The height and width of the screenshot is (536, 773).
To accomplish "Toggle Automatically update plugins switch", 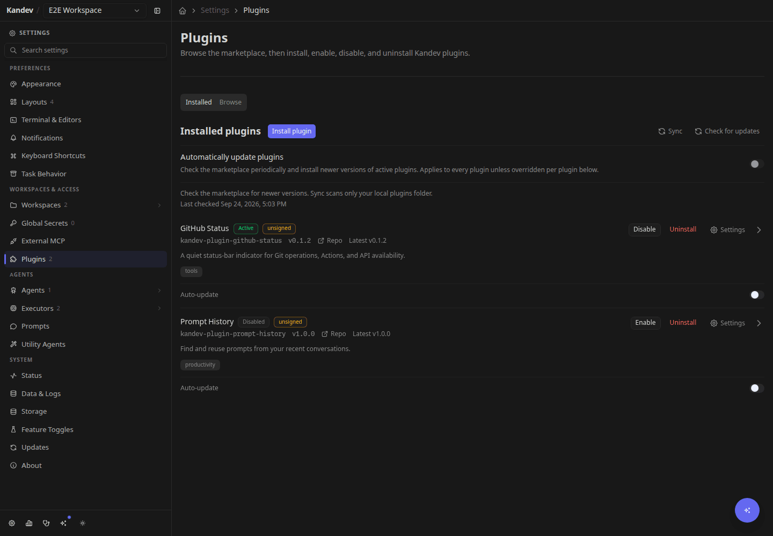I will pos(757,164).
